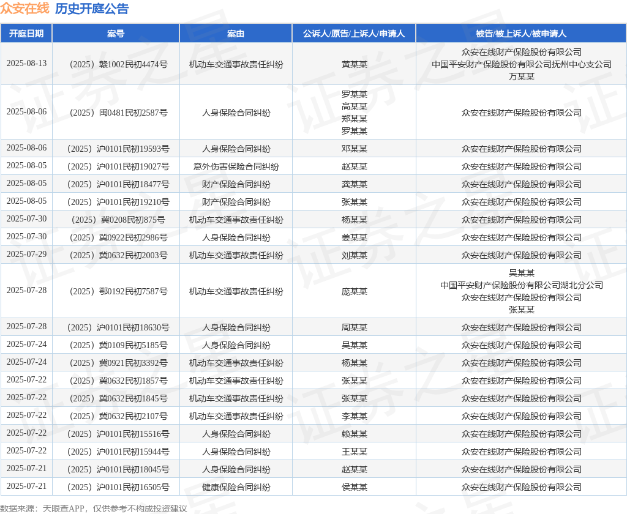Select plaintiff 邓某某
This screenshot has width=627, height=514.
pyautogui.click(x=355, y=149)
